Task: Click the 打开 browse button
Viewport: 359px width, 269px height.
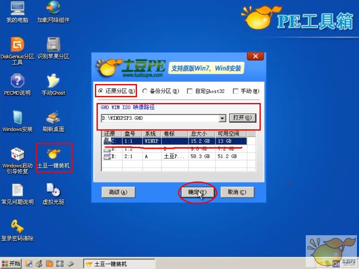Action: coord(243,117)
